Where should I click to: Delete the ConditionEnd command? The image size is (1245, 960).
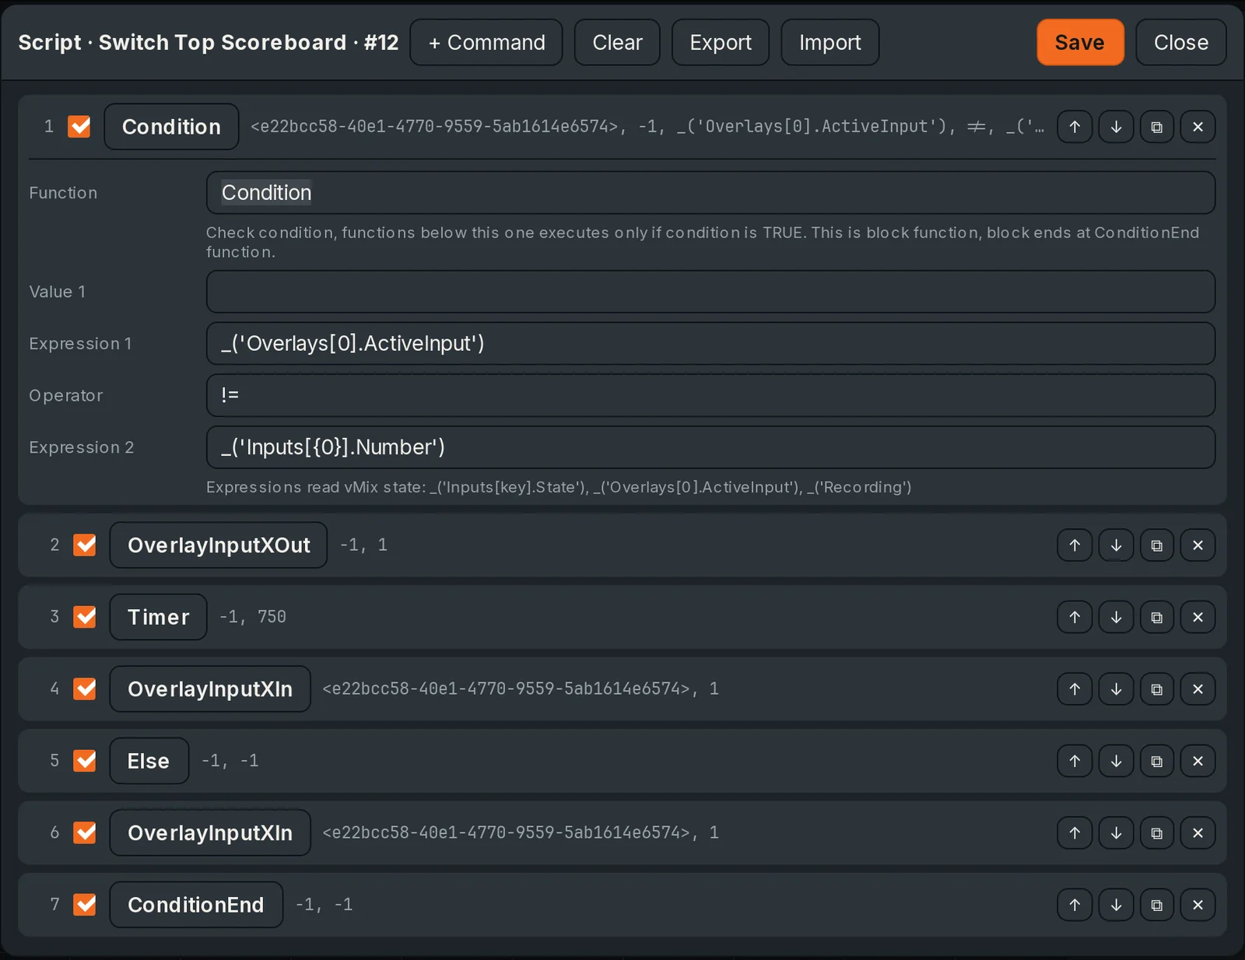point(1198,905)
